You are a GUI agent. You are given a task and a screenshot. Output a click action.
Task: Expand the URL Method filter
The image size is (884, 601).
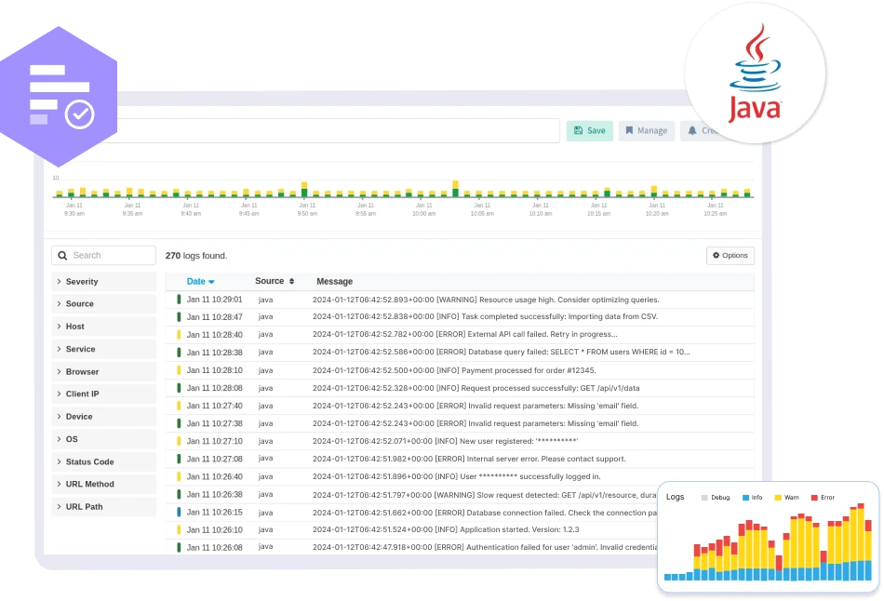coord(103,485)
